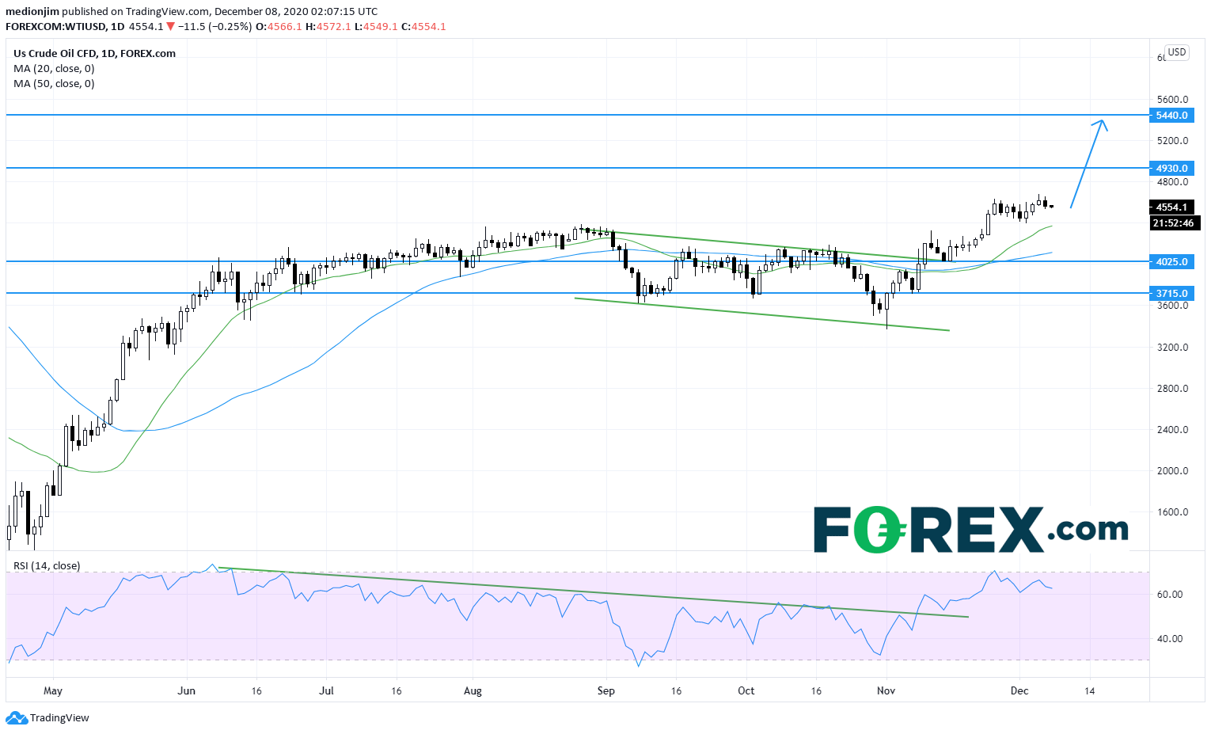1211x734 pixels.
Task: Click the Sep label on time axis
Action: tap(606, 691)
